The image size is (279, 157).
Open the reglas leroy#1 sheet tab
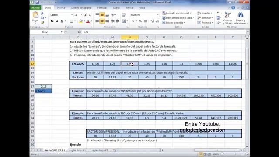pyautogui.click(x=78, y=150)
